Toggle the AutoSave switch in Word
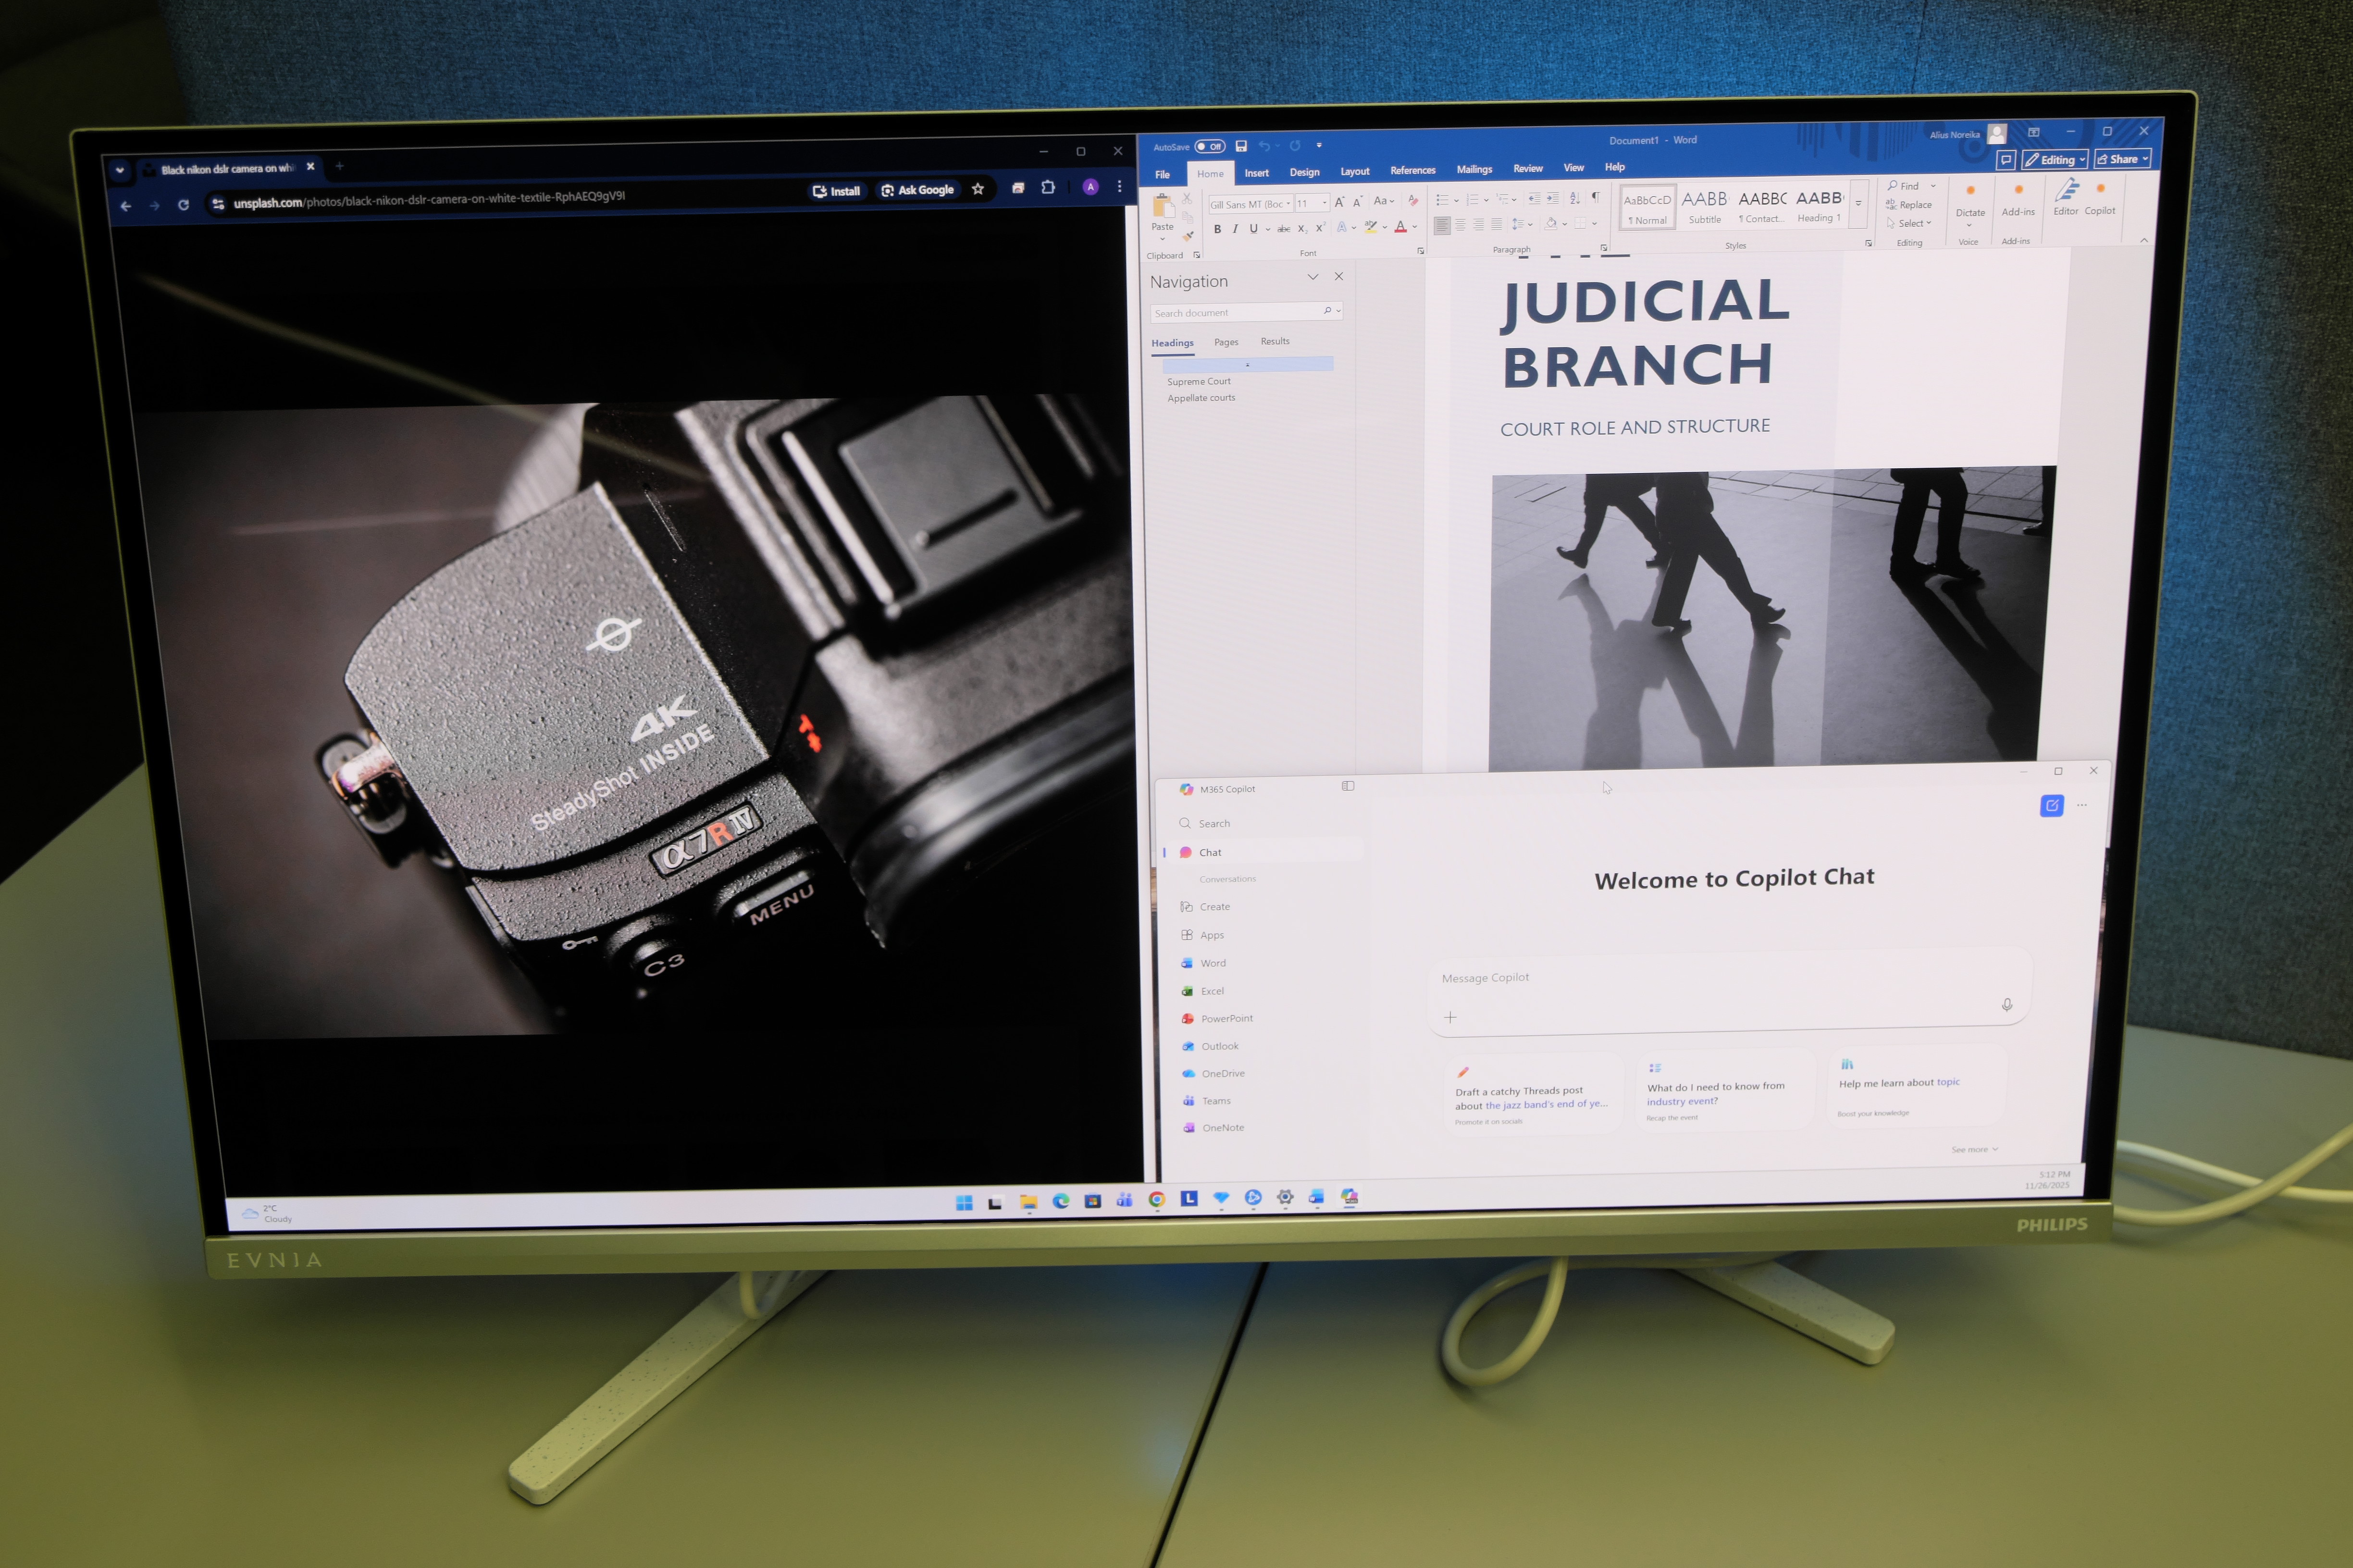This screenshot has width=2353, height=1568. [1210, 146]
